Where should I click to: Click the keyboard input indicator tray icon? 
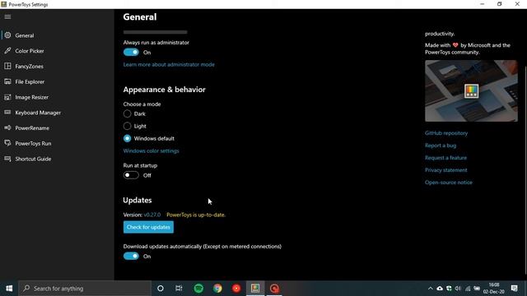[477, 289]
